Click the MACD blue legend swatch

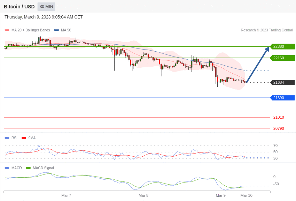(x=7, y=168)
